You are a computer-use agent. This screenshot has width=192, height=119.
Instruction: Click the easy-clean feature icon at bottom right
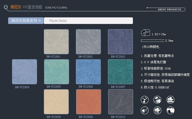click(x=170, y=110)
